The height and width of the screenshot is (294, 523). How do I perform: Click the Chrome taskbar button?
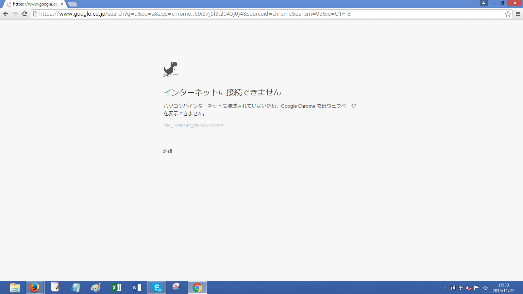197,287
